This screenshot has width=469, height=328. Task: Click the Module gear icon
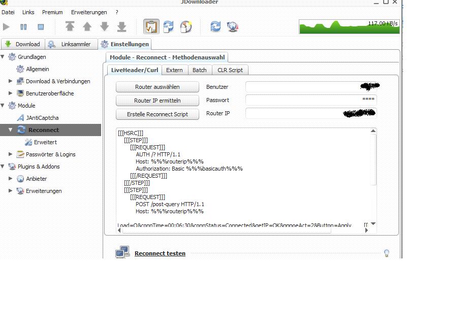(x=12, y=106)
